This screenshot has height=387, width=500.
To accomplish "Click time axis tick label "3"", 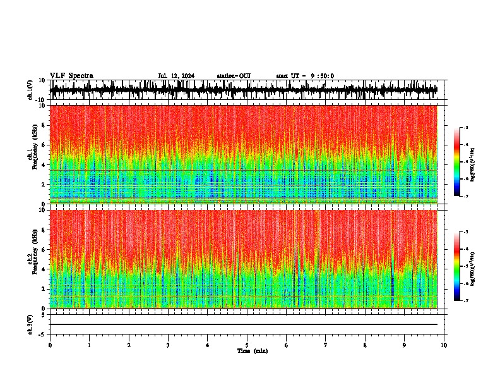I will click(168, 345).
